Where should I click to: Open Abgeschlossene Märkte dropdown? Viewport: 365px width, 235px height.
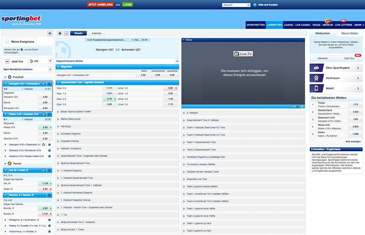117,61
